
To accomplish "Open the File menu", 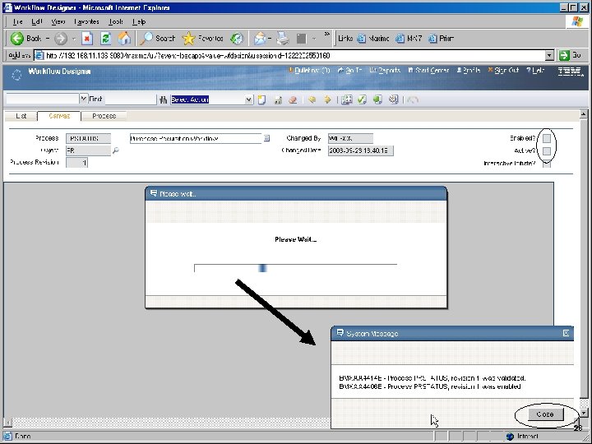I will 17,21.
